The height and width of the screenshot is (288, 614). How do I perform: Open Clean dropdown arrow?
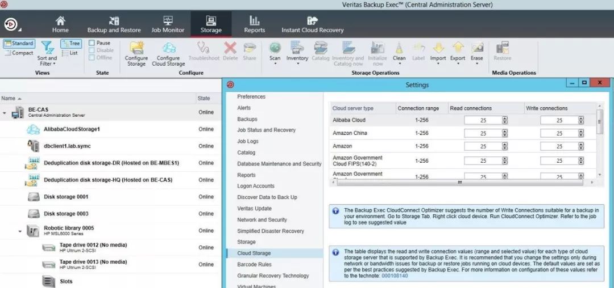[399, 63]
